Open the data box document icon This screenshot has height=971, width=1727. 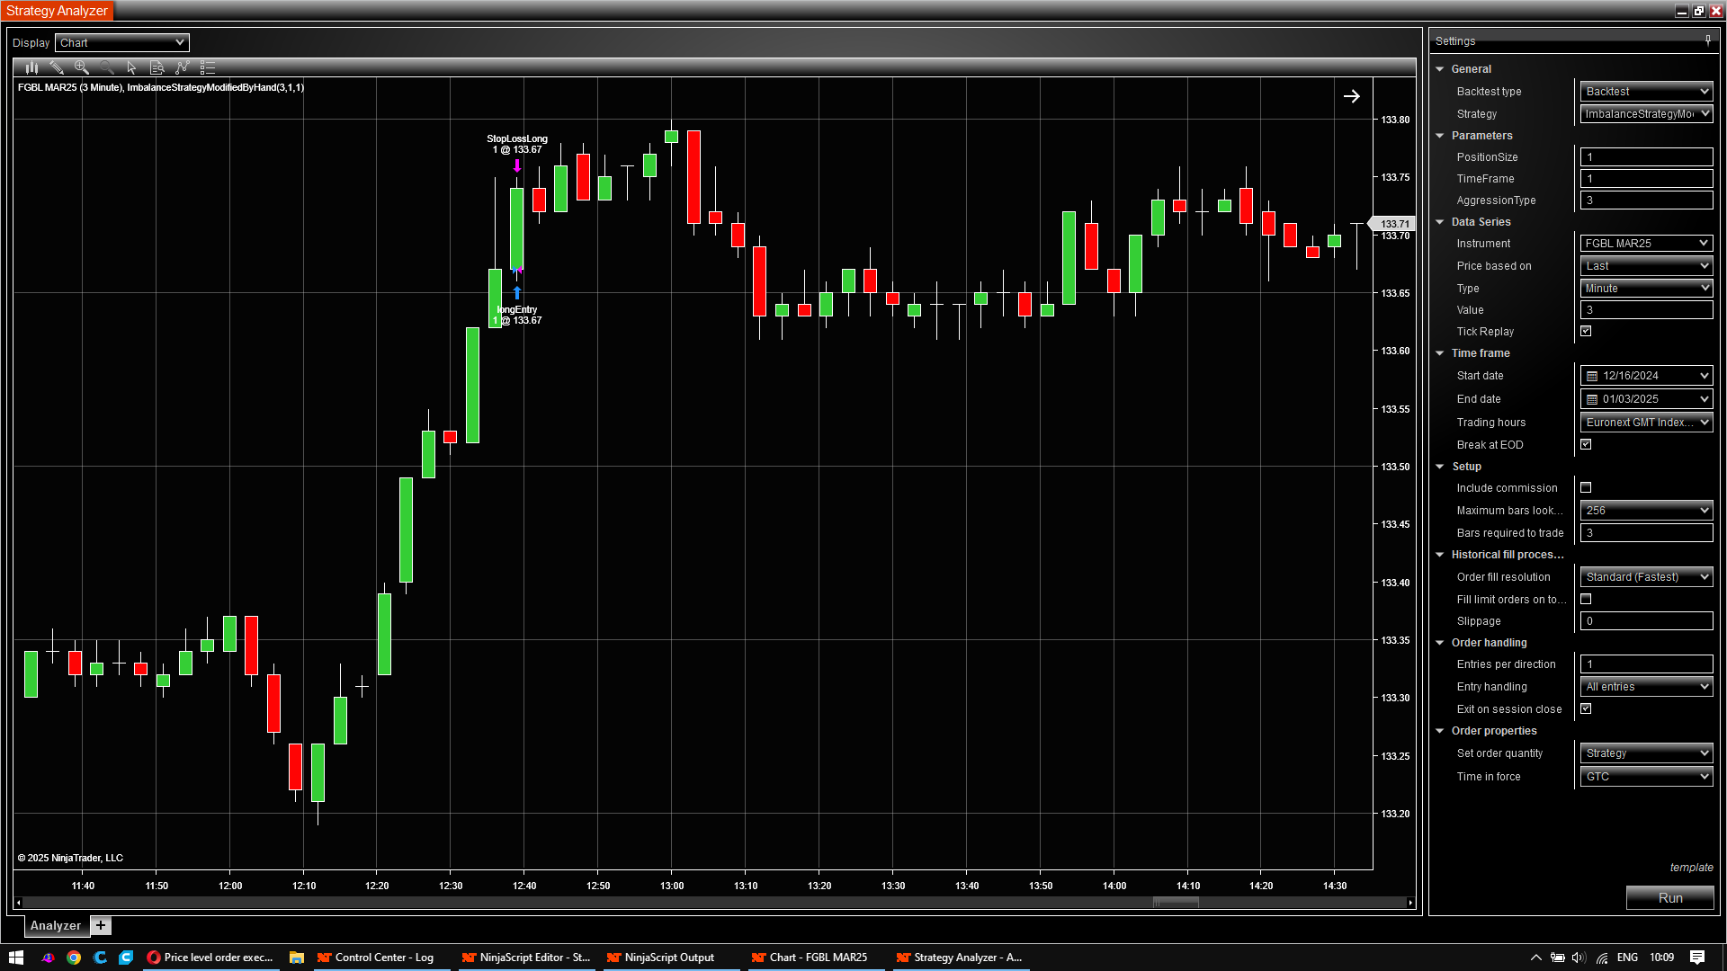tap(157, 67)
